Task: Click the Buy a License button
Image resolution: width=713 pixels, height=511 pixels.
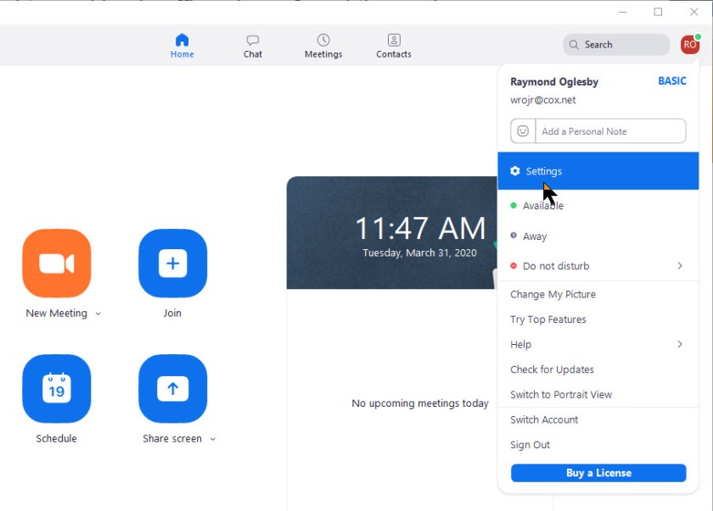Action: [598, 473]
